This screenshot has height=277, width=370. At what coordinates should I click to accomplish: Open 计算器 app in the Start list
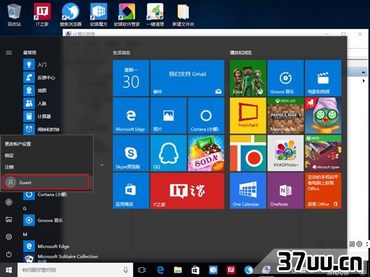click(x=41, y=116)
